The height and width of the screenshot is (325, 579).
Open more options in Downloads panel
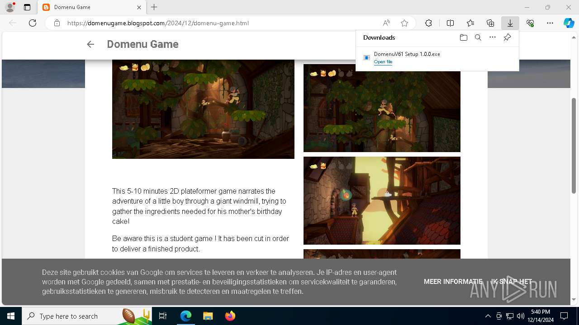[493, 37]
